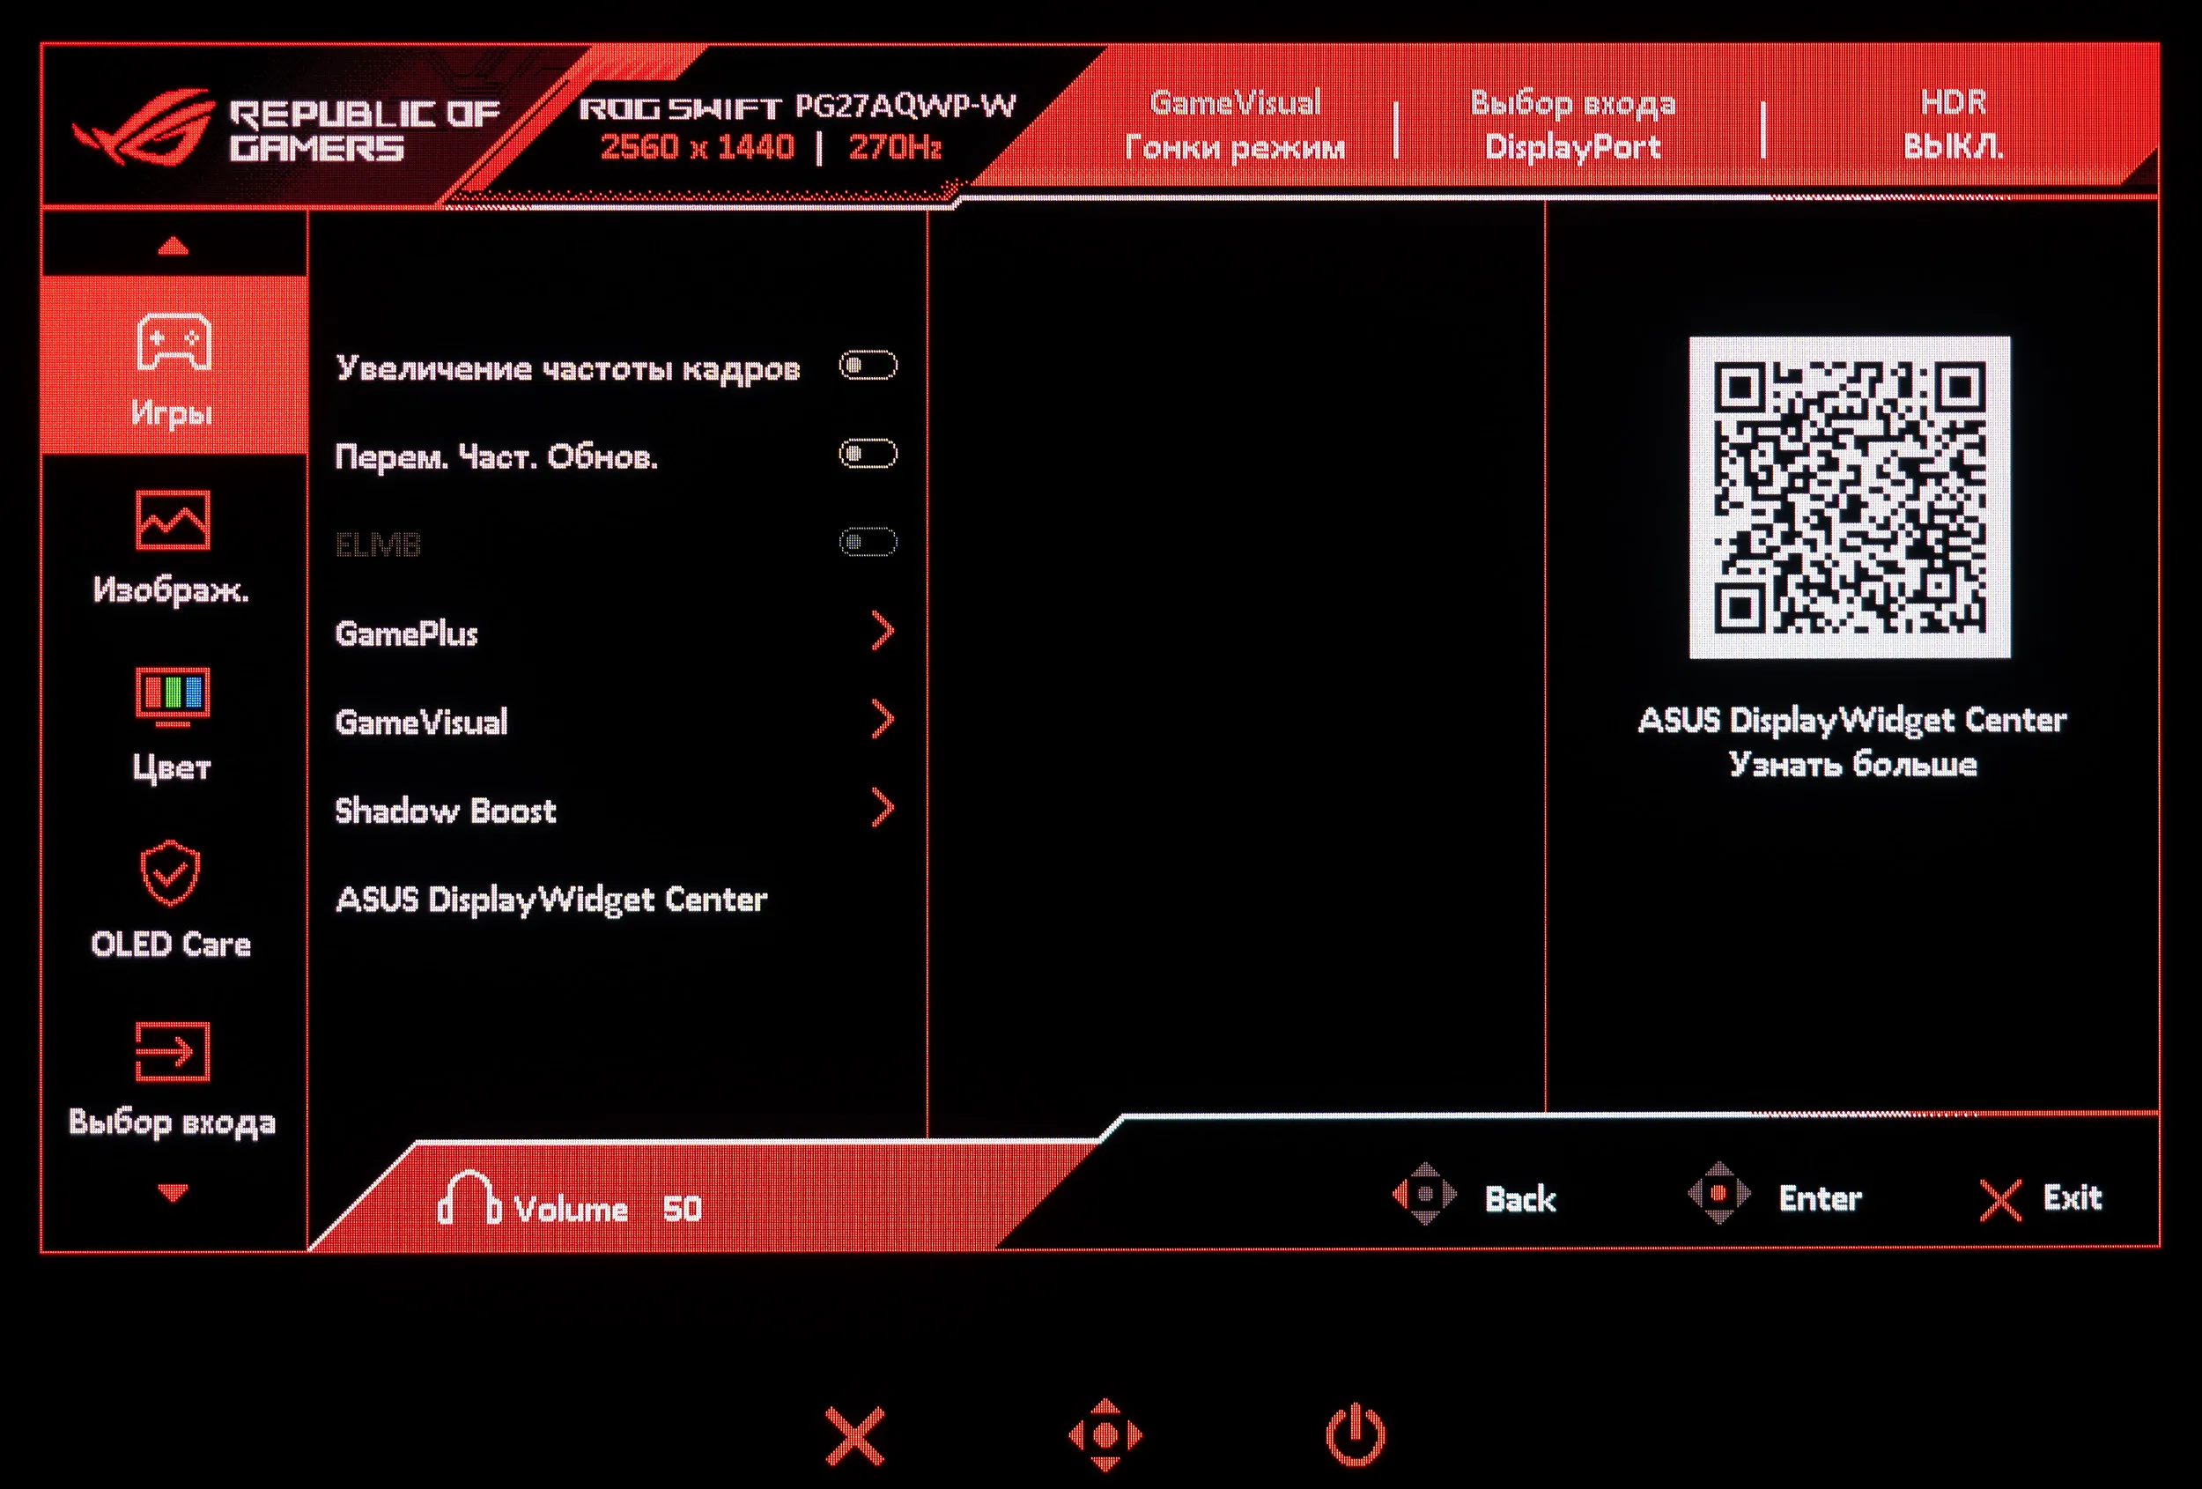Viewport: 2202px width, 1489px height.
Task: Open the Цвет color monitor icon
Action: (x=173, y=696)
